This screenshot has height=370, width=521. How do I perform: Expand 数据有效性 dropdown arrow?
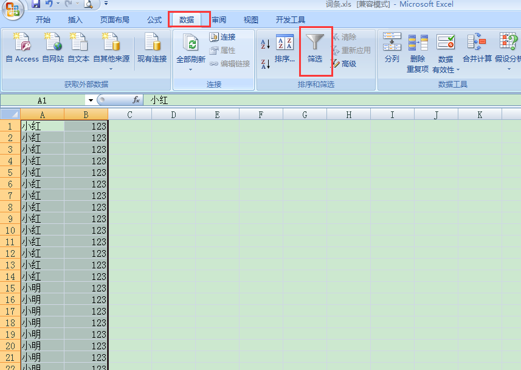(x=458, y=70)
